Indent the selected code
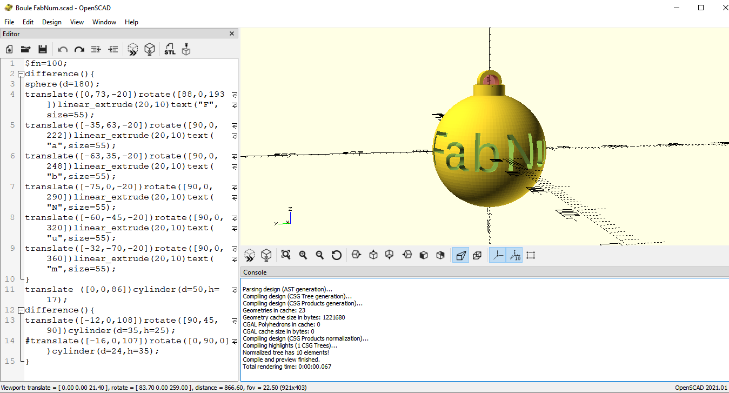 click(112, 49)
